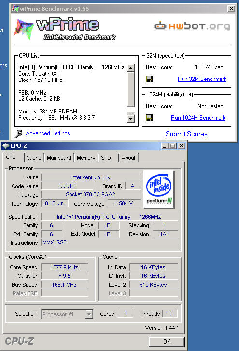Click Multiplier value 'x 9.5'
Screen dimensions: 239x351
(64, 276)
